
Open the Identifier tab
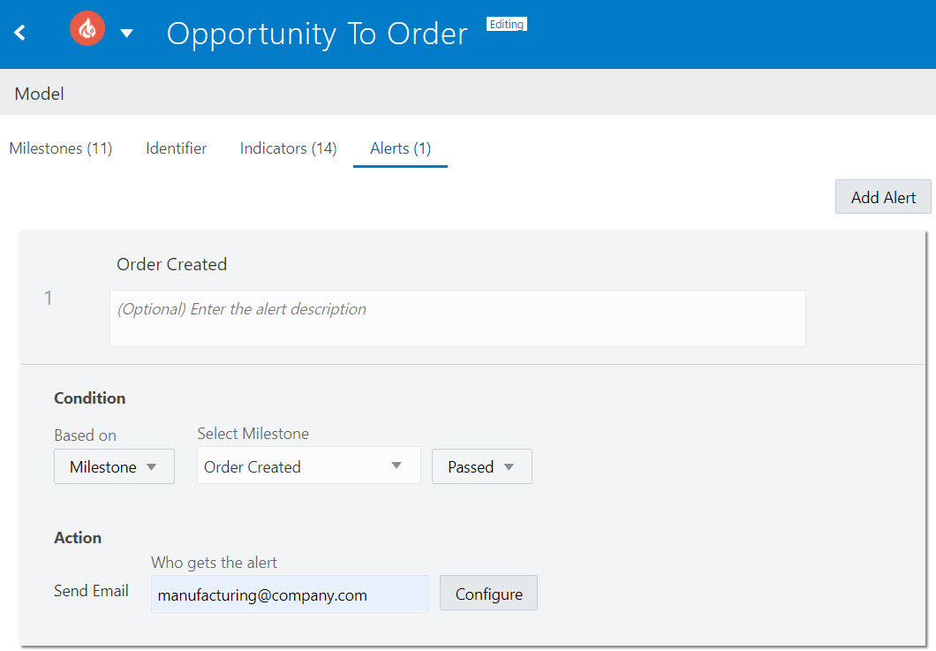(176, 148)
